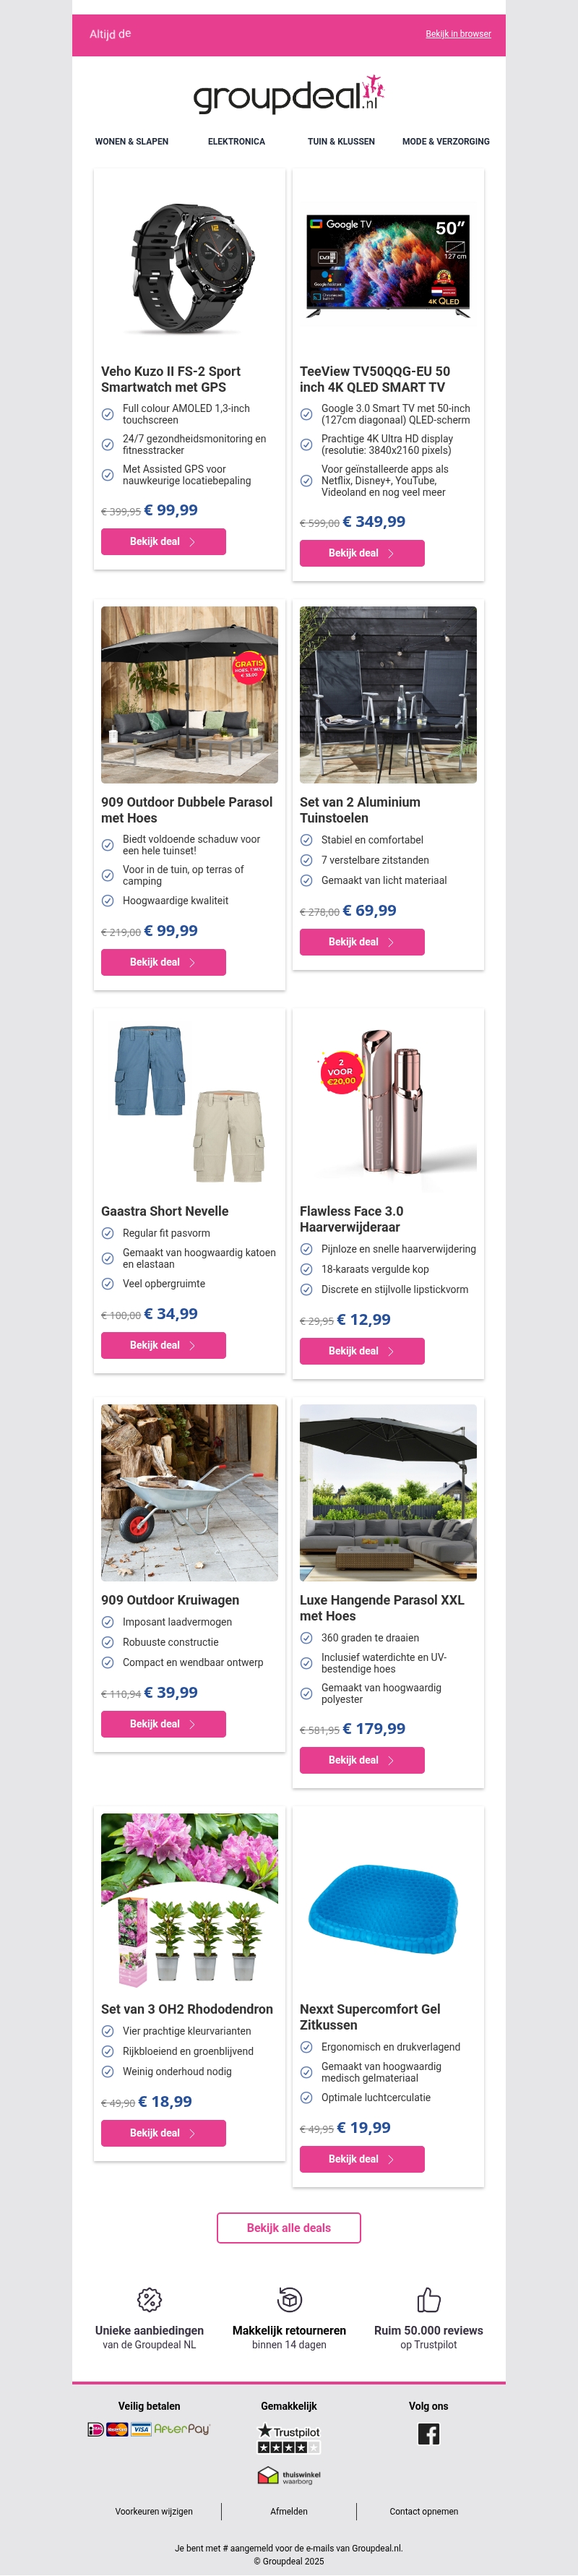Click Bekijk deal for the Veho smartwatch
Image resolution: width=578 pixels, height=2576 pixels.
point(163,541)
